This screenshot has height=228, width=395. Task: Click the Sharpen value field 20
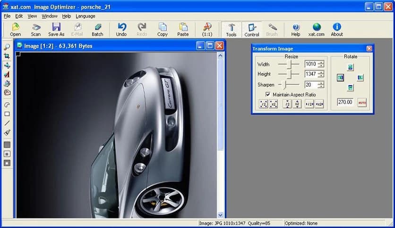tap(311, 85)
